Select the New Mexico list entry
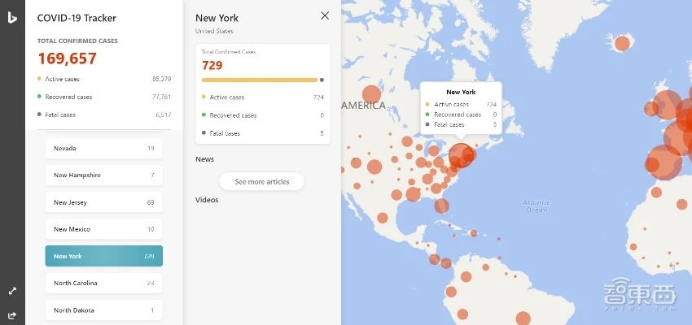The height and width of the screenshot is (325, 692). click(x=103, y=229)
